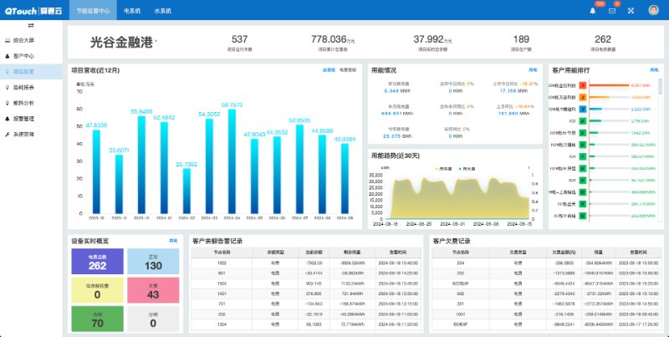This screenshot has width=669, height=337.
Task: Open the user avatar menu
Action: point(652,10)
